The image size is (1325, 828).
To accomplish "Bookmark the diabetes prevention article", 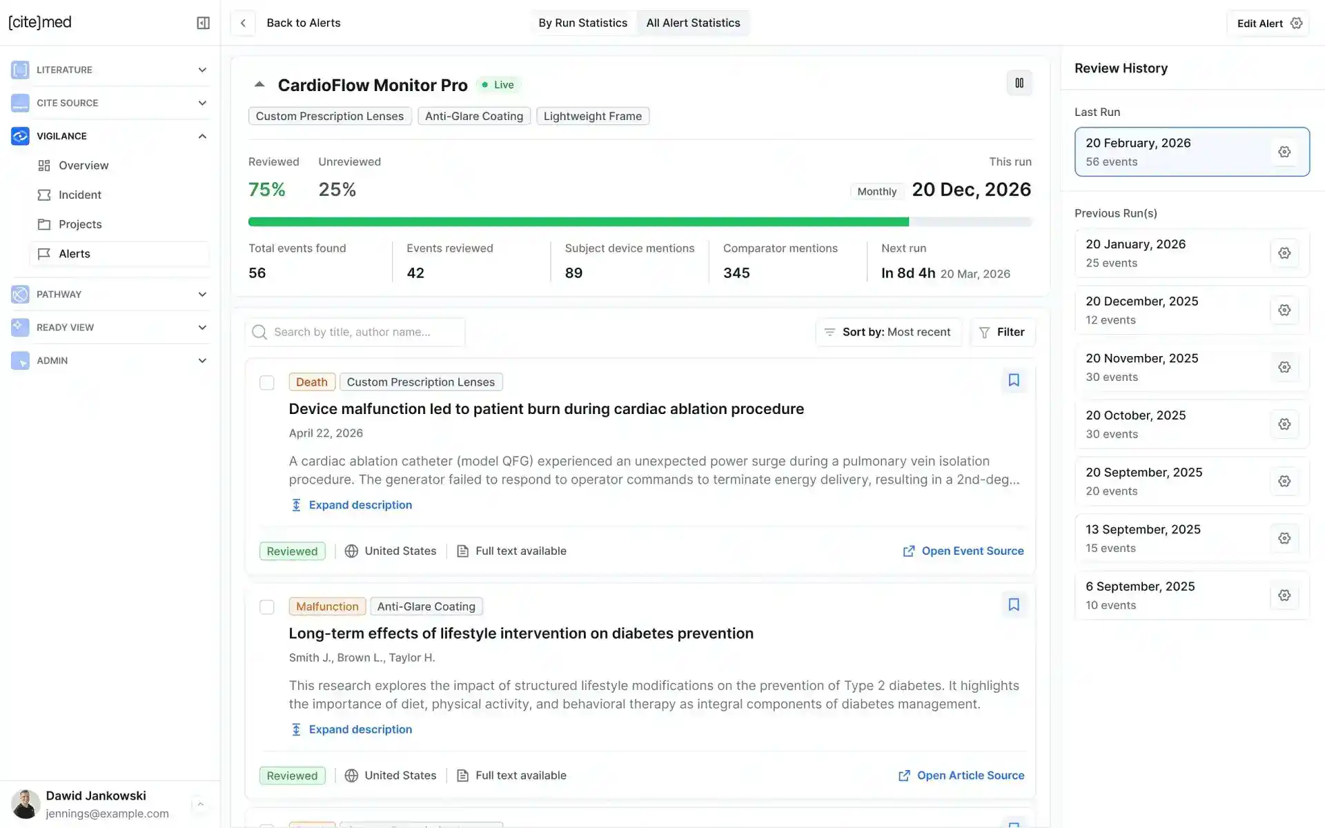I will point(1014,604).
